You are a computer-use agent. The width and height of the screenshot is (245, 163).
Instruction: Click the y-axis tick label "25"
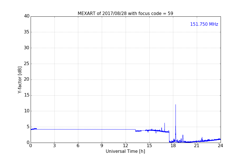pos(27,63)
